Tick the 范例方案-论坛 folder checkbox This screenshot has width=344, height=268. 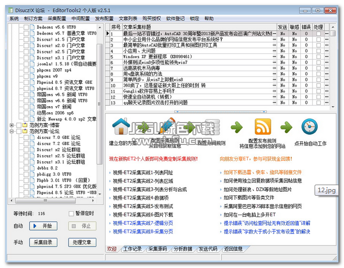[x=19, y=131]
